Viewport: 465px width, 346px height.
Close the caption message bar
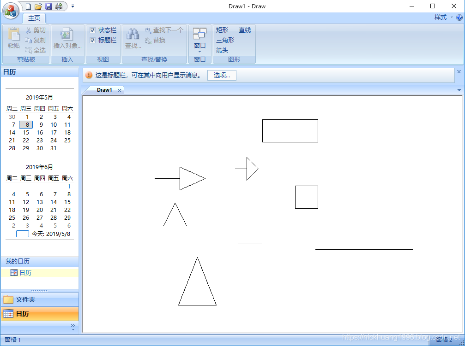tap(459, 71)
